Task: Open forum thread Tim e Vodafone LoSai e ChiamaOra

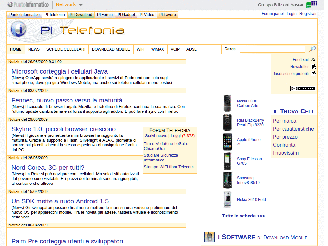Action: (166, 146)
